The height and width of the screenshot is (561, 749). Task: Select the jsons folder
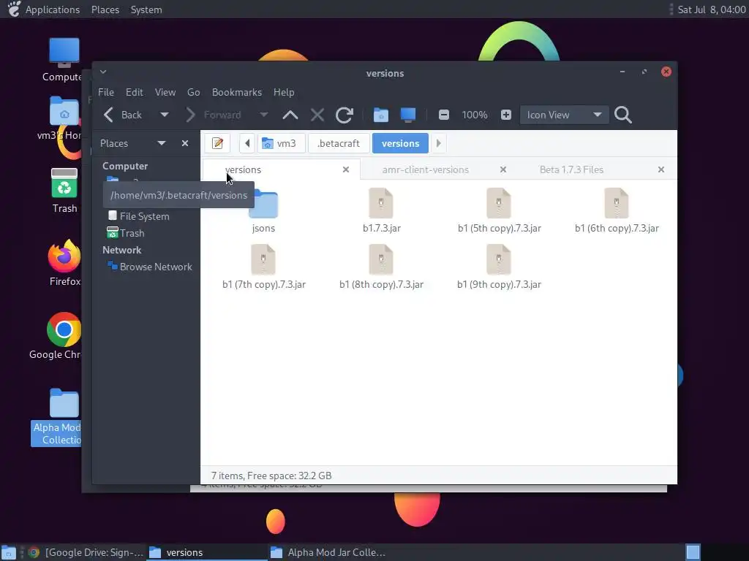(263, 210)
